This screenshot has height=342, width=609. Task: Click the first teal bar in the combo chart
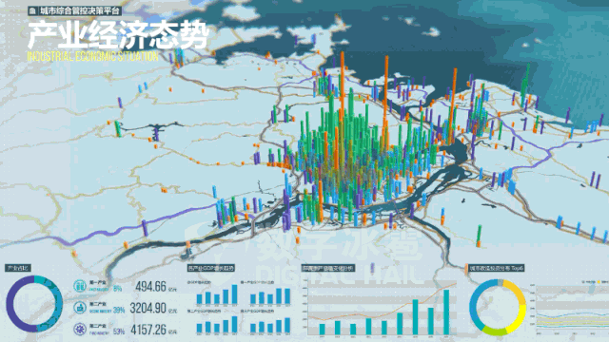click(x=322, y=330)
